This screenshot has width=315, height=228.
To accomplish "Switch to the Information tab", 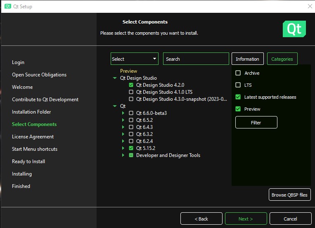I will click(x=248, y=59).
